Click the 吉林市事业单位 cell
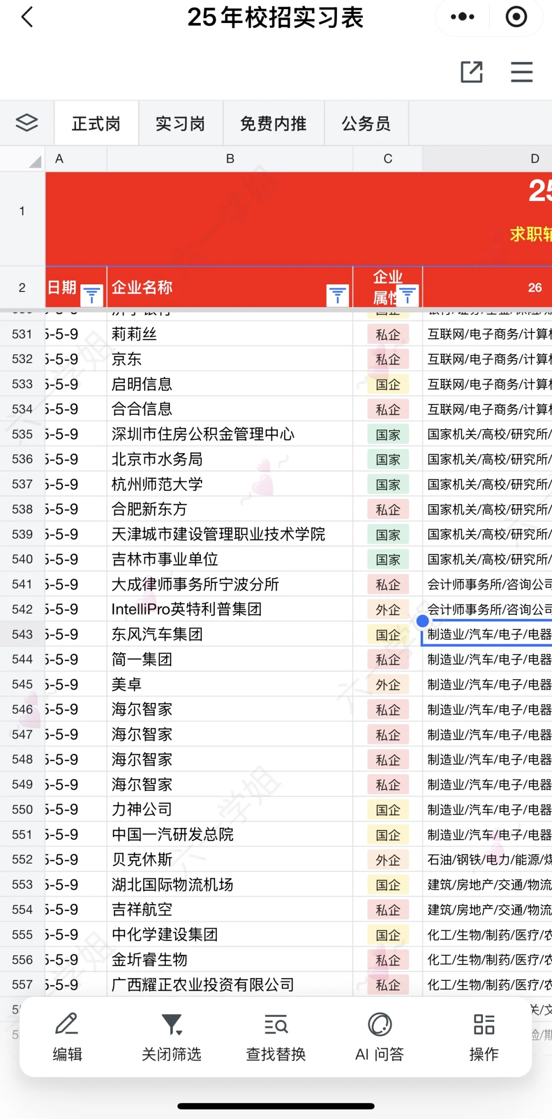Viewport: 552px width, 1119px height. [230, 559]
